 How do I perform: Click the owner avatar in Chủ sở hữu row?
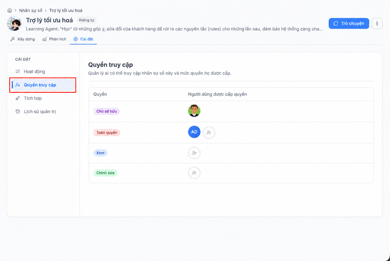click(194, 111)
